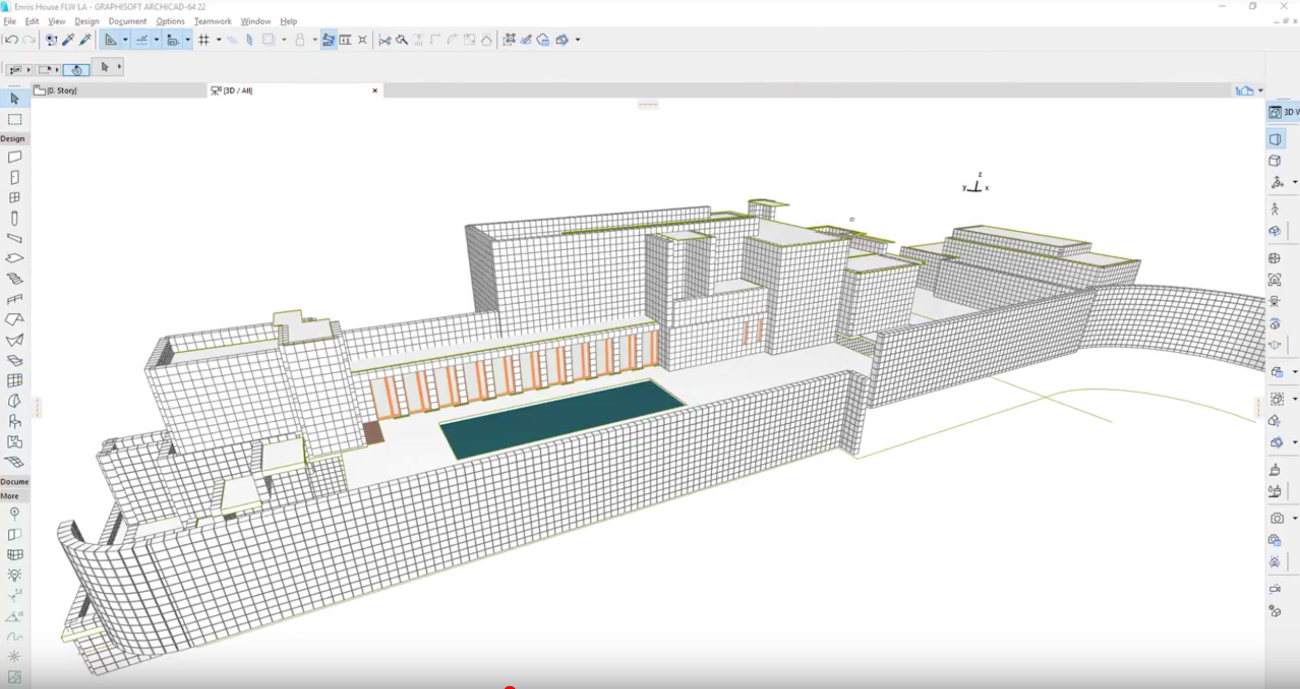
Task: Pick up parameters with the eyedropper icon
Action: (x=69, y=39)
